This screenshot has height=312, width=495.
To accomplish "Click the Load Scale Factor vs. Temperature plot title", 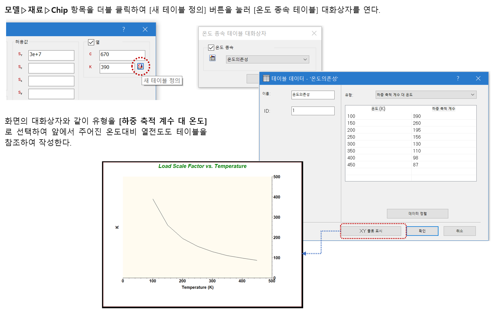I will click(x=202, y=166).
